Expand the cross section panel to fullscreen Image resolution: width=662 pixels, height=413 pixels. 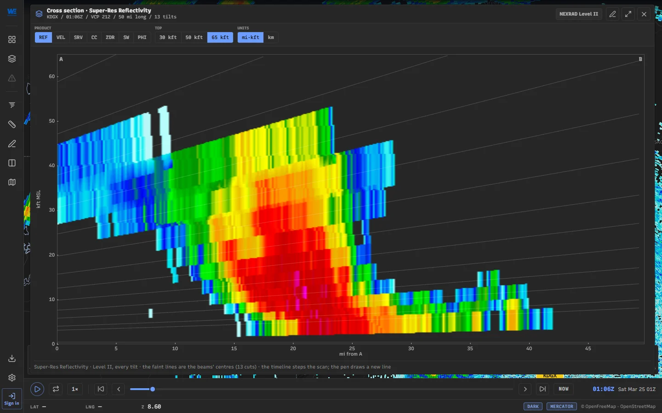coord(628,14)
